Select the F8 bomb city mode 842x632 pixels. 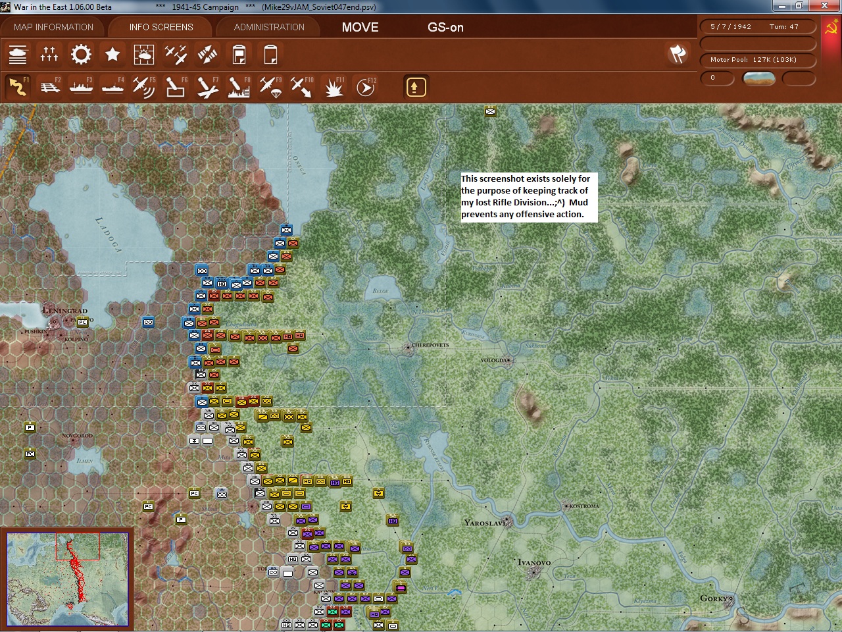(x=239, y=86)
